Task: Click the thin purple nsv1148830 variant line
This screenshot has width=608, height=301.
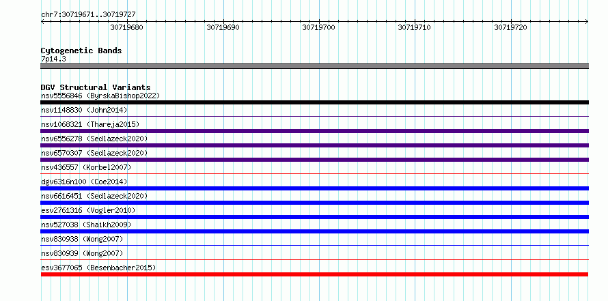Action: 314,116
